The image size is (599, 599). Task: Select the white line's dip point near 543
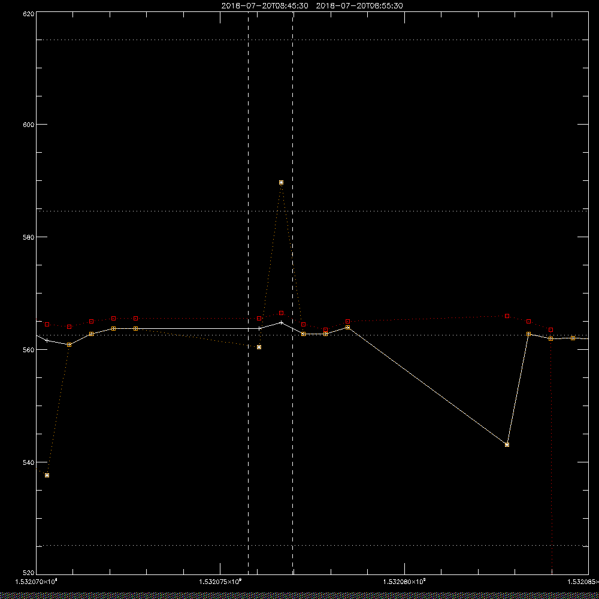point(507,444)
